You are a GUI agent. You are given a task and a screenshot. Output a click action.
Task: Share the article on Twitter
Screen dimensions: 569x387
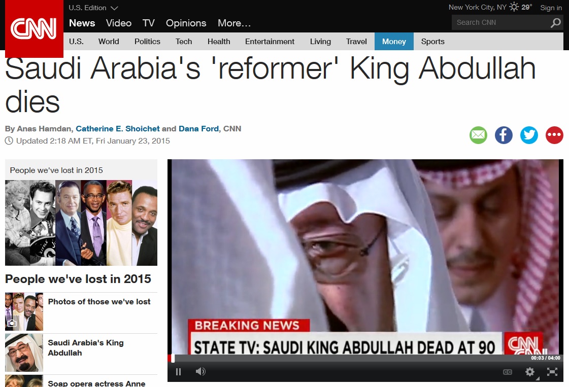529,135
